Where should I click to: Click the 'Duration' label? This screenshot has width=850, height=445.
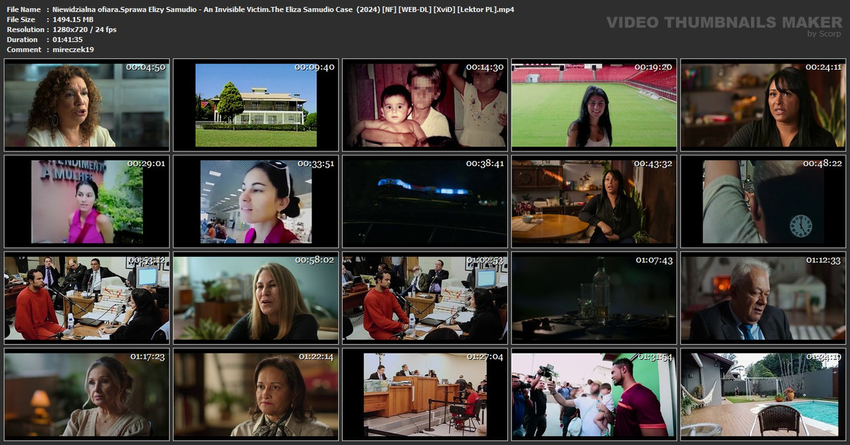click(x=22, y=39)
